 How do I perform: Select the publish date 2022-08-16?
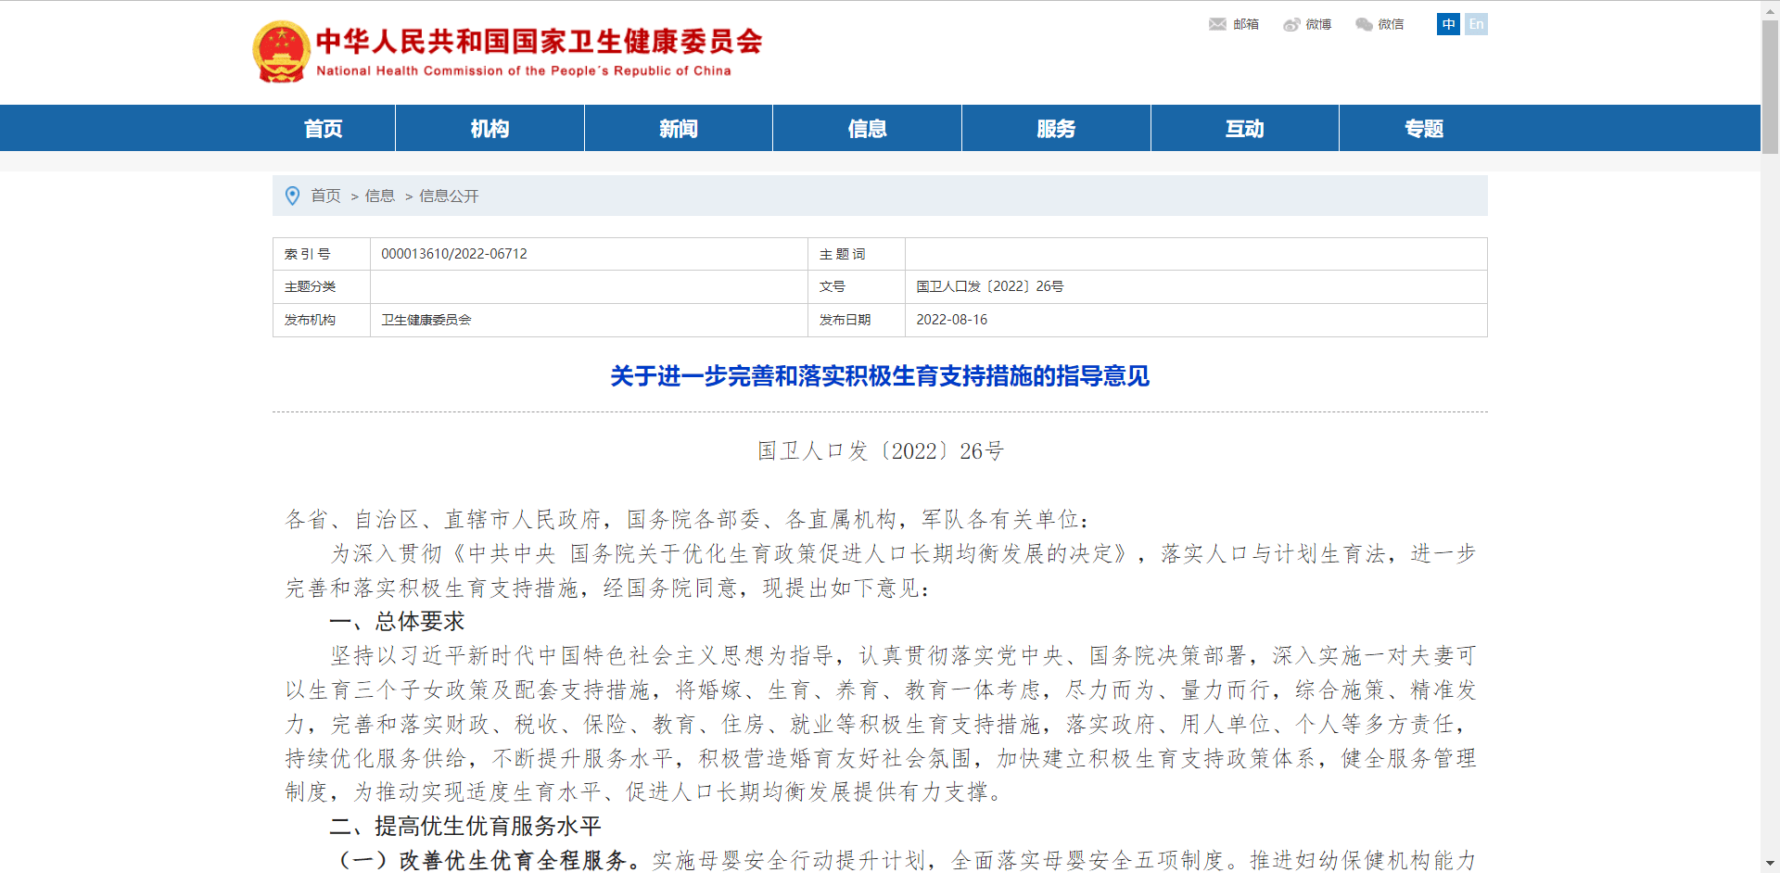tap(952, 320)
